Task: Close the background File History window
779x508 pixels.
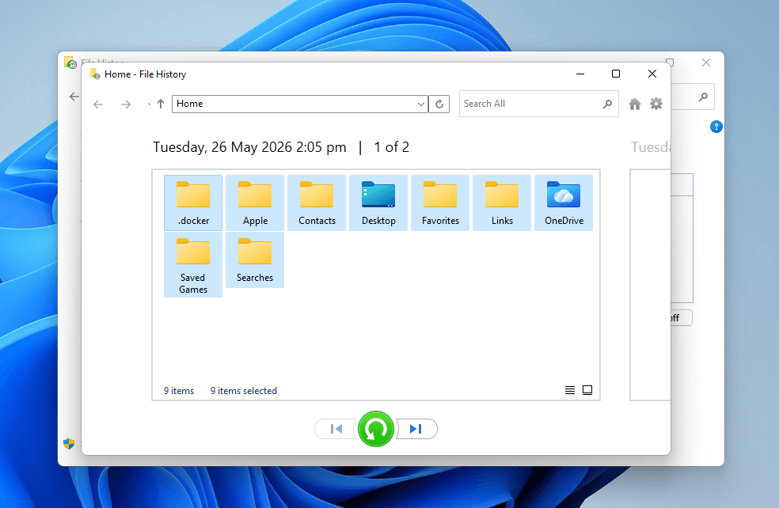Action: tap(706, 63)
